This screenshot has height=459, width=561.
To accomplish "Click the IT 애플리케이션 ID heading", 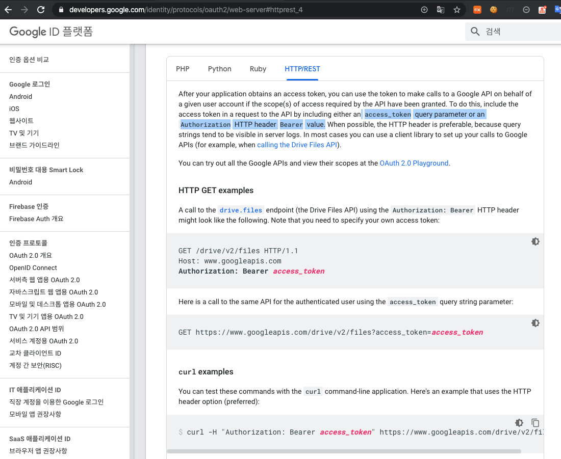I will tap(35, 390).
